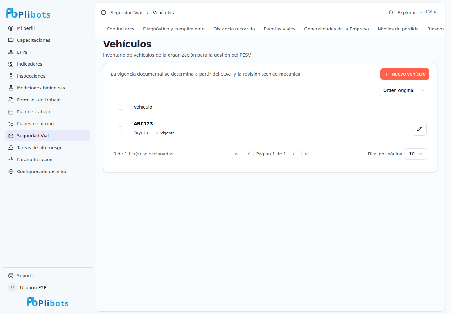Click the next page arrow

click(x=294, y=154)
